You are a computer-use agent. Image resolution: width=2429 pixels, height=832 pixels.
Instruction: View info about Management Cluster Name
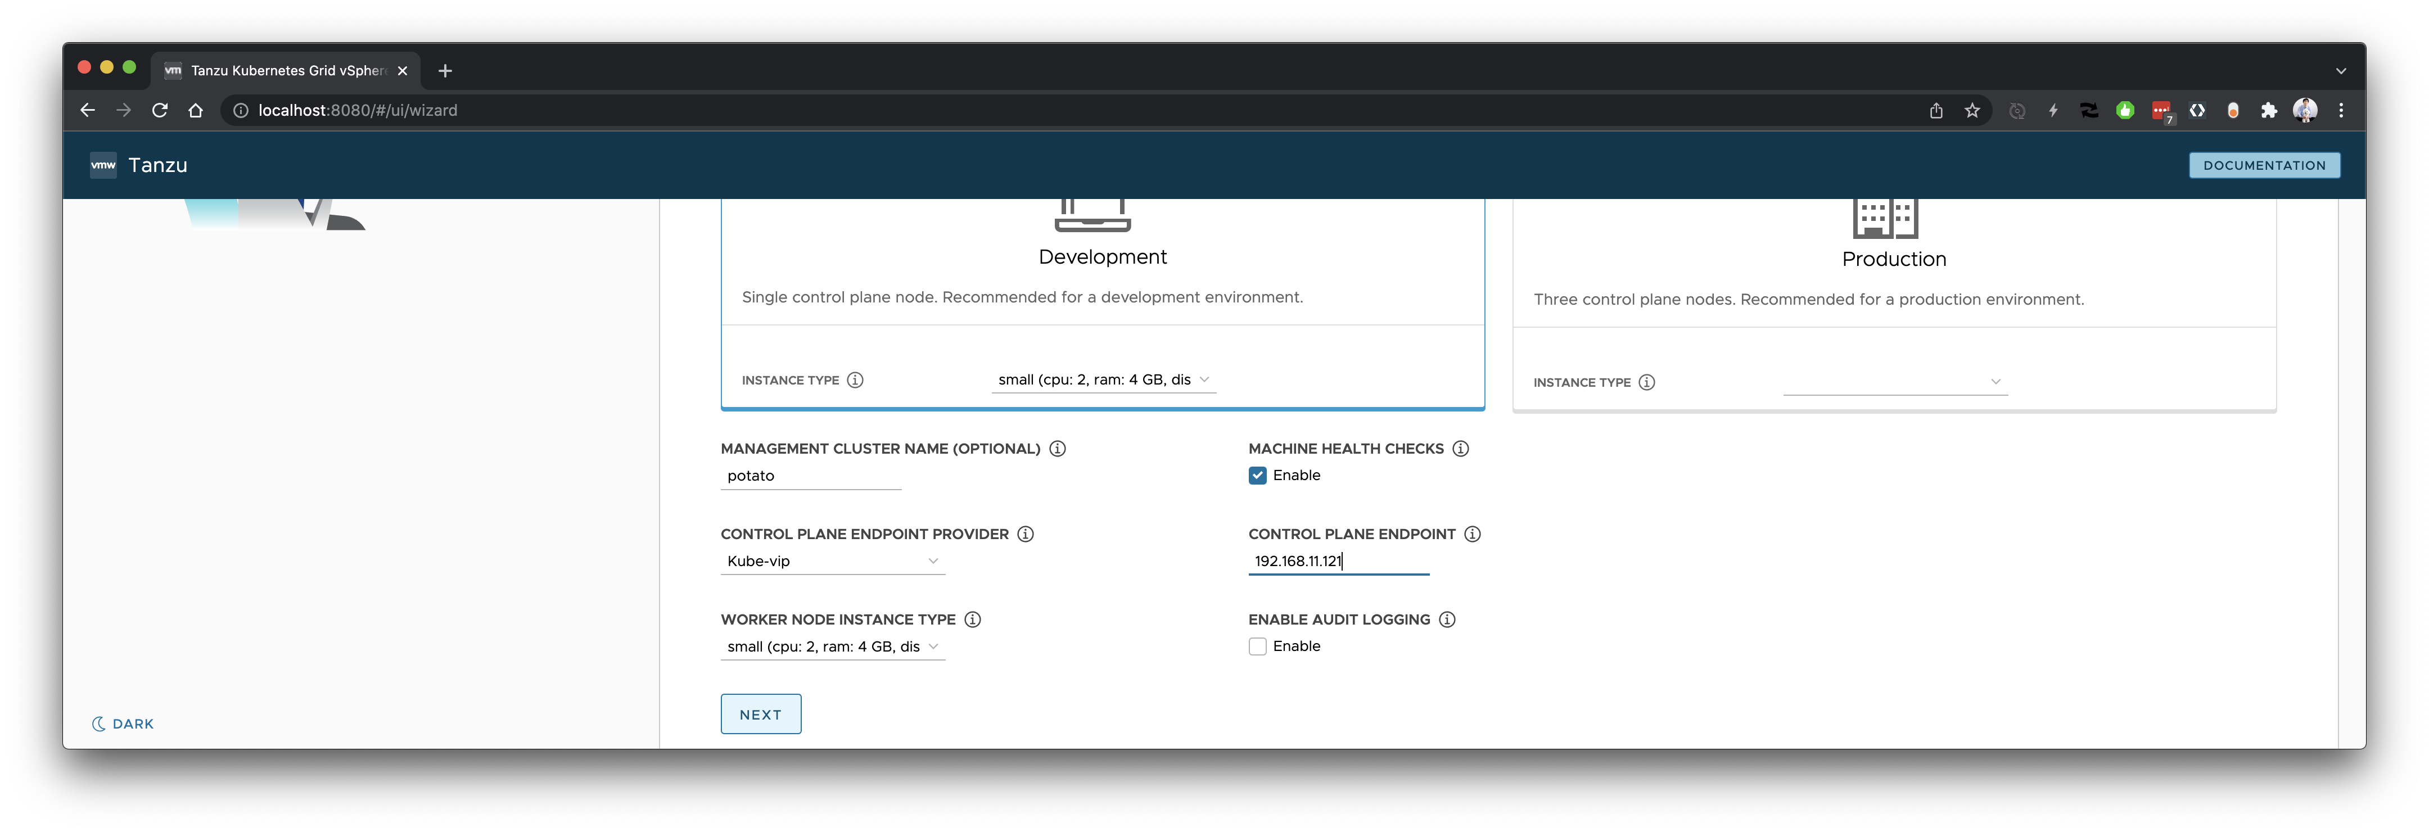tap(1057, 449)
